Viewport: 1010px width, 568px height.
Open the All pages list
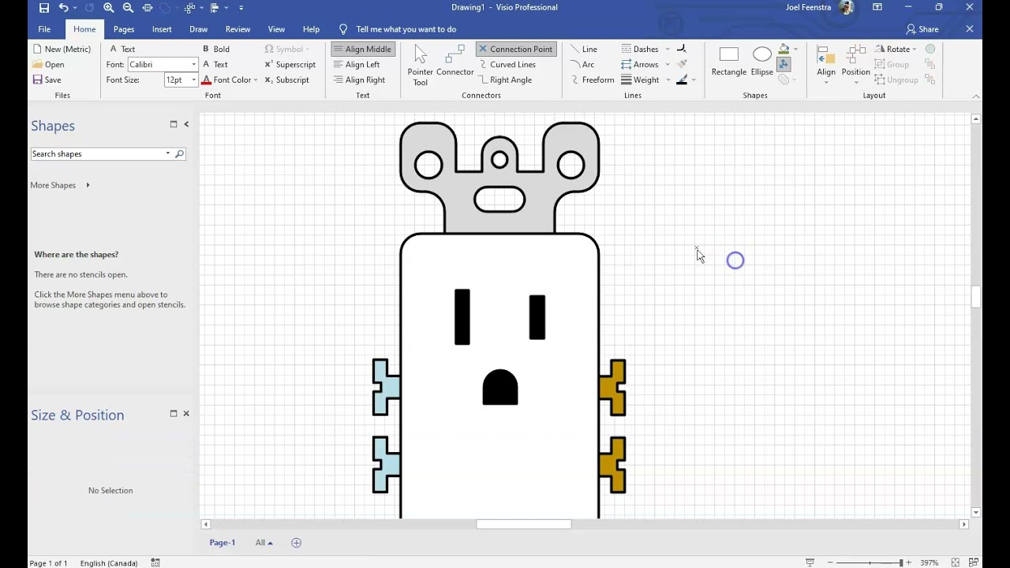(264, 543)
